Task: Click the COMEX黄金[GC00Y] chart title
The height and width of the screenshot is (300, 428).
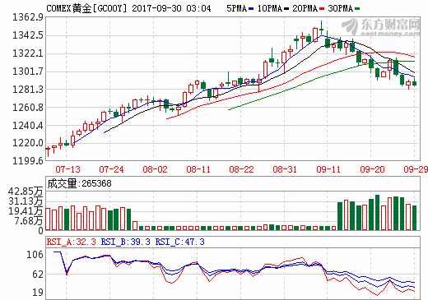Action: [x=87, y=8]
